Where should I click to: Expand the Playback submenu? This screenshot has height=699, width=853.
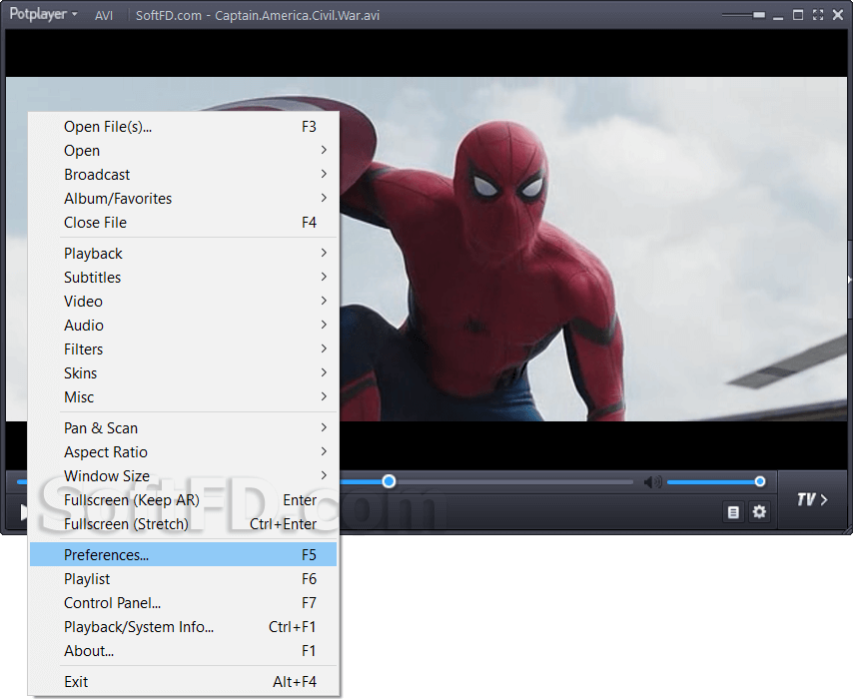184,254
